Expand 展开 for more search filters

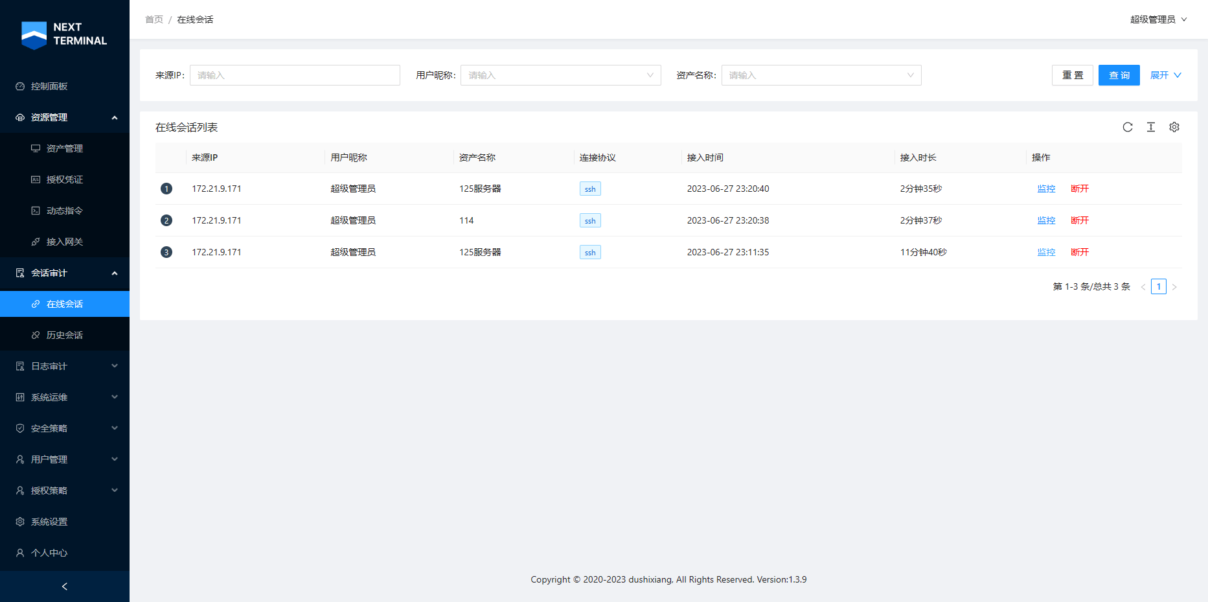(x=1165, y=75)
